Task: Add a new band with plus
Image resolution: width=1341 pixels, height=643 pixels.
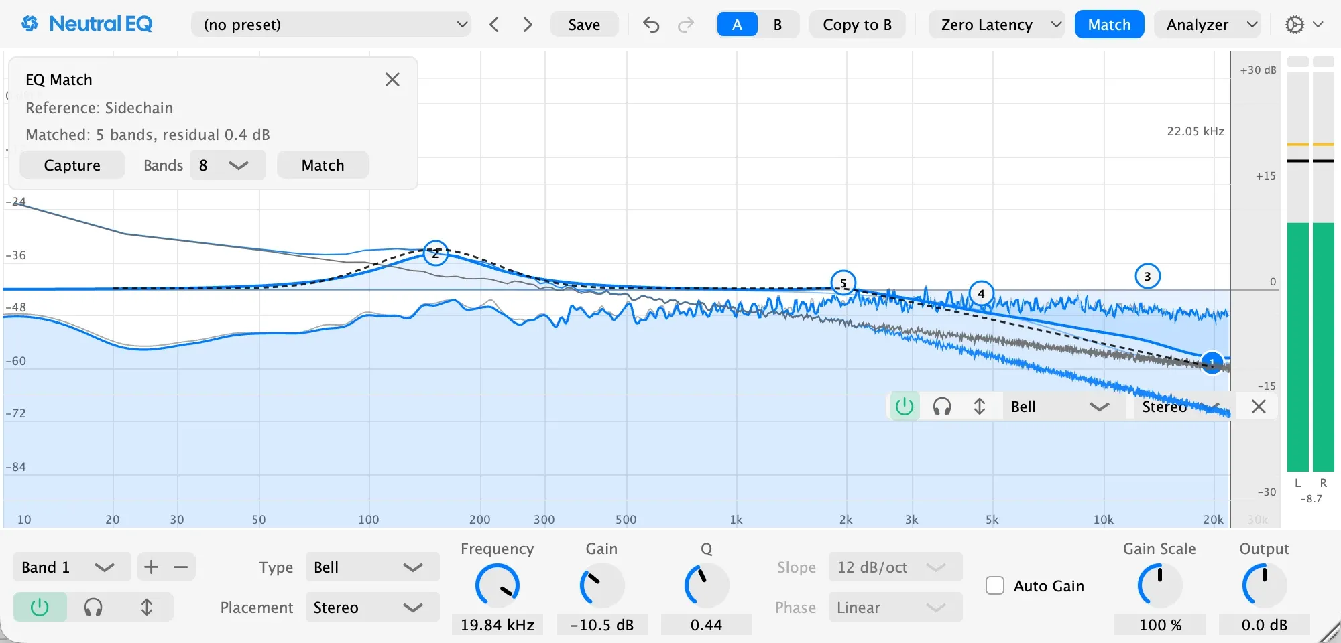Action: [152, 567]
